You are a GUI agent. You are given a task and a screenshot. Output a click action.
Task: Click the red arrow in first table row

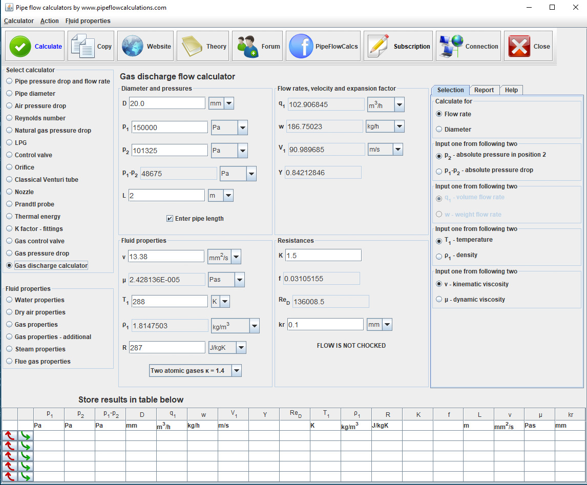coord(10,435)
